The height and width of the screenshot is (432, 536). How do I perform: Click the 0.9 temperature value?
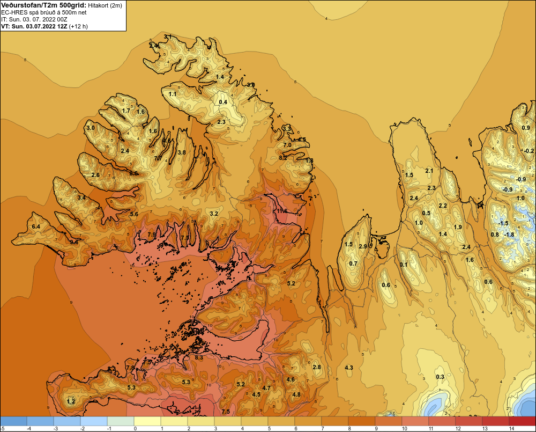point(526,128)
